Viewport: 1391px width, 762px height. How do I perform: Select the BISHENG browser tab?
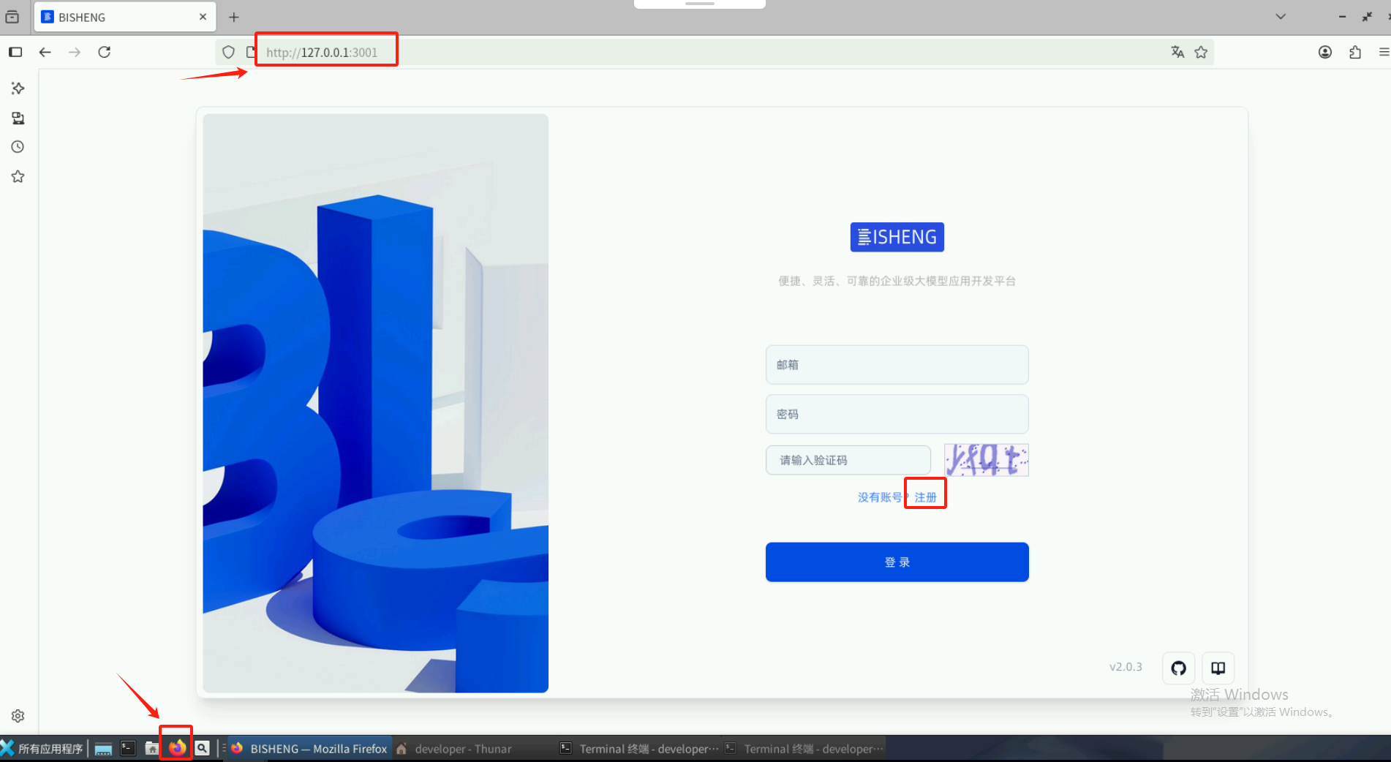click(125, 17)
